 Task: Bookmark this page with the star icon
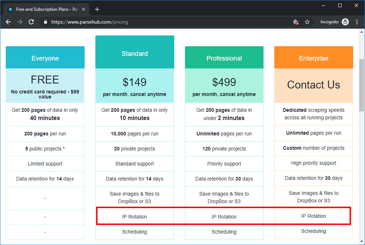click(x=307, y=22)
